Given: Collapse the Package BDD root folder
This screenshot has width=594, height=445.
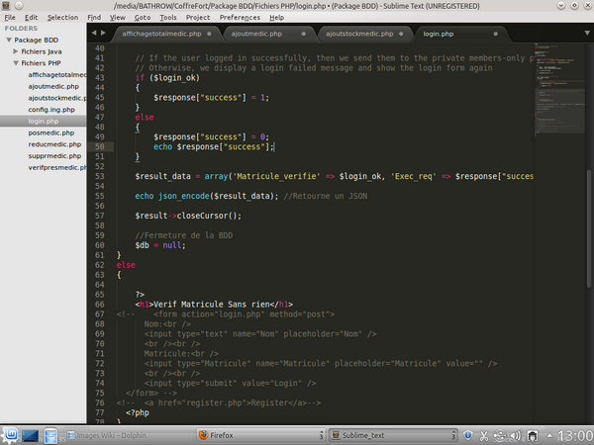Looking at the screenshot, I should 8,40.
